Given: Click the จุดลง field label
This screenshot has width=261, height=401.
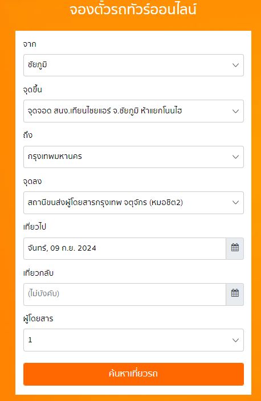Looking at the screenshot, I should click(x=32, y=181).
